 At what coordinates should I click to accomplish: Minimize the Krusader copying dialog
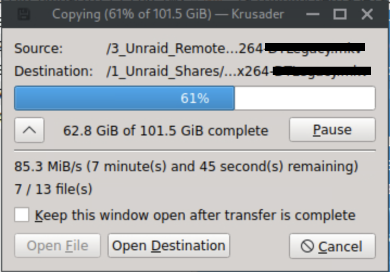(x=313, y=14)
